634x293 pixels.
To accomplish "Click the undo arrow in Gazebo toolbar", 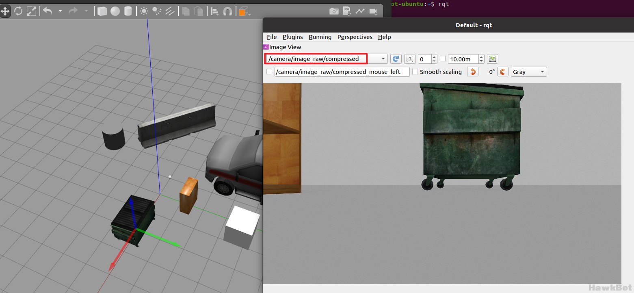I will pos(48,11).
